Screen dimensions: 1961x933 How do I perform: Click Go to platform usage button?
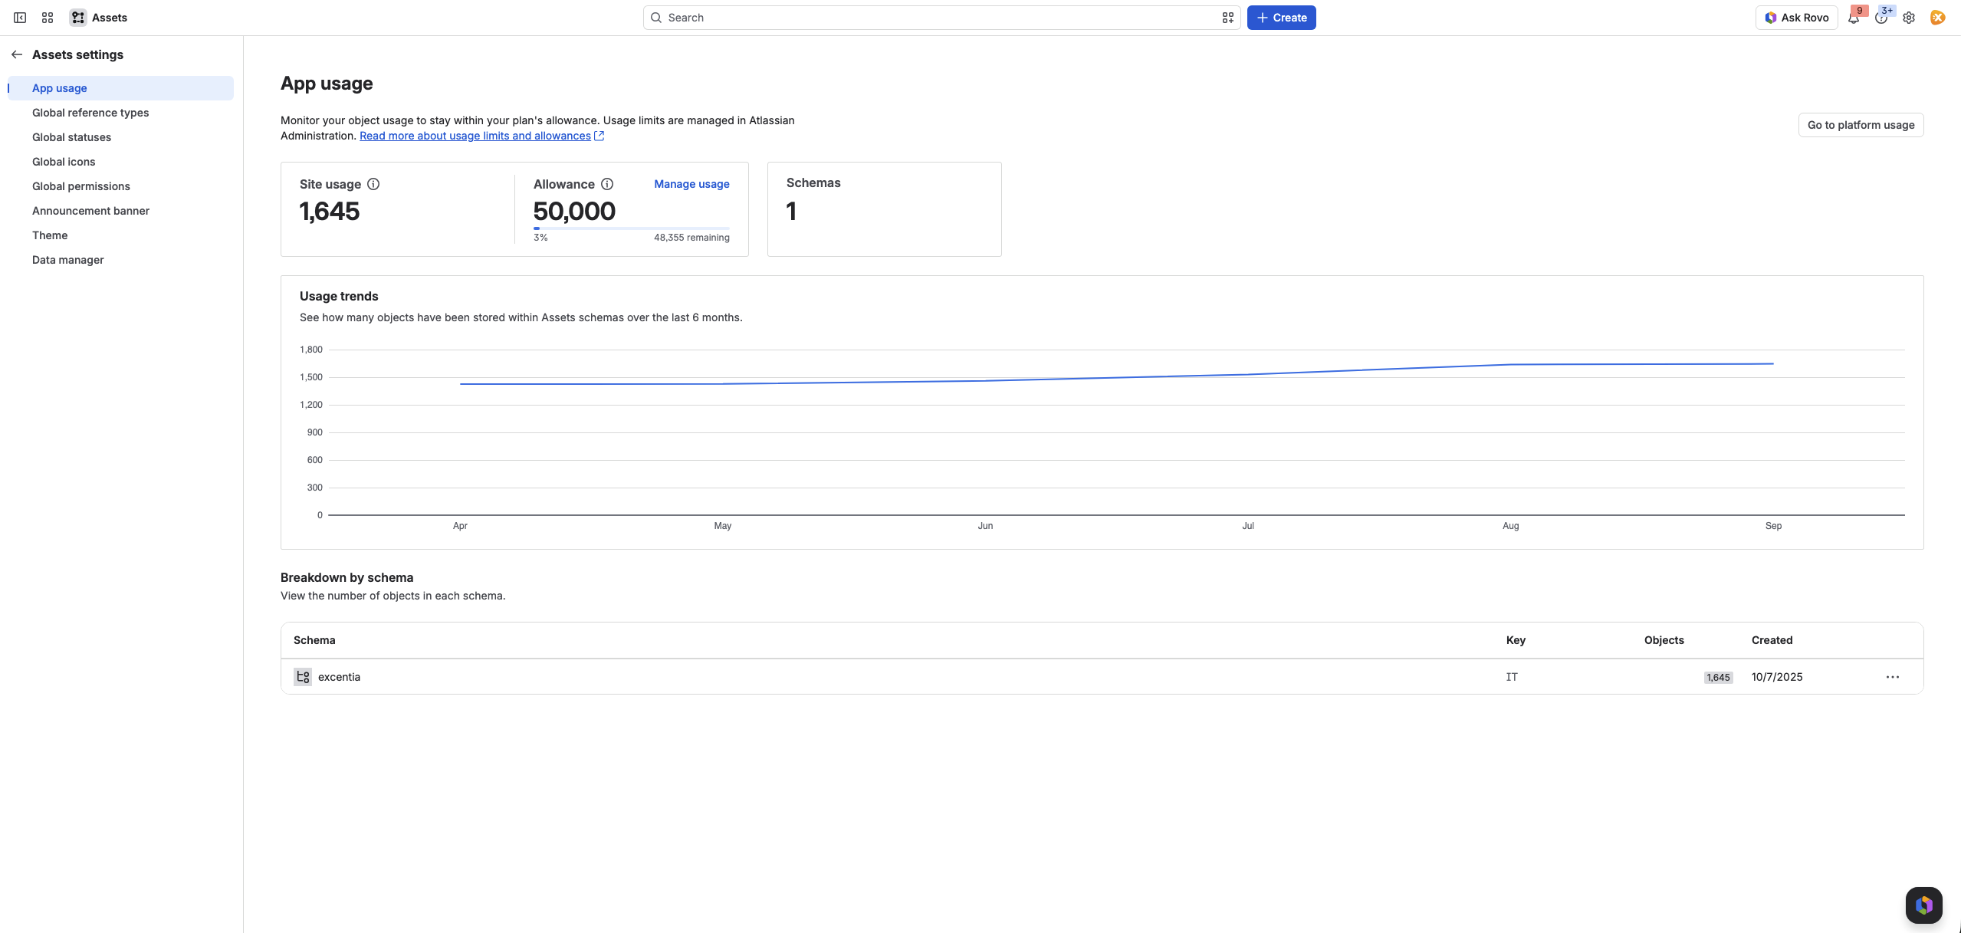pyautogui.click(x=1861, y=125)
